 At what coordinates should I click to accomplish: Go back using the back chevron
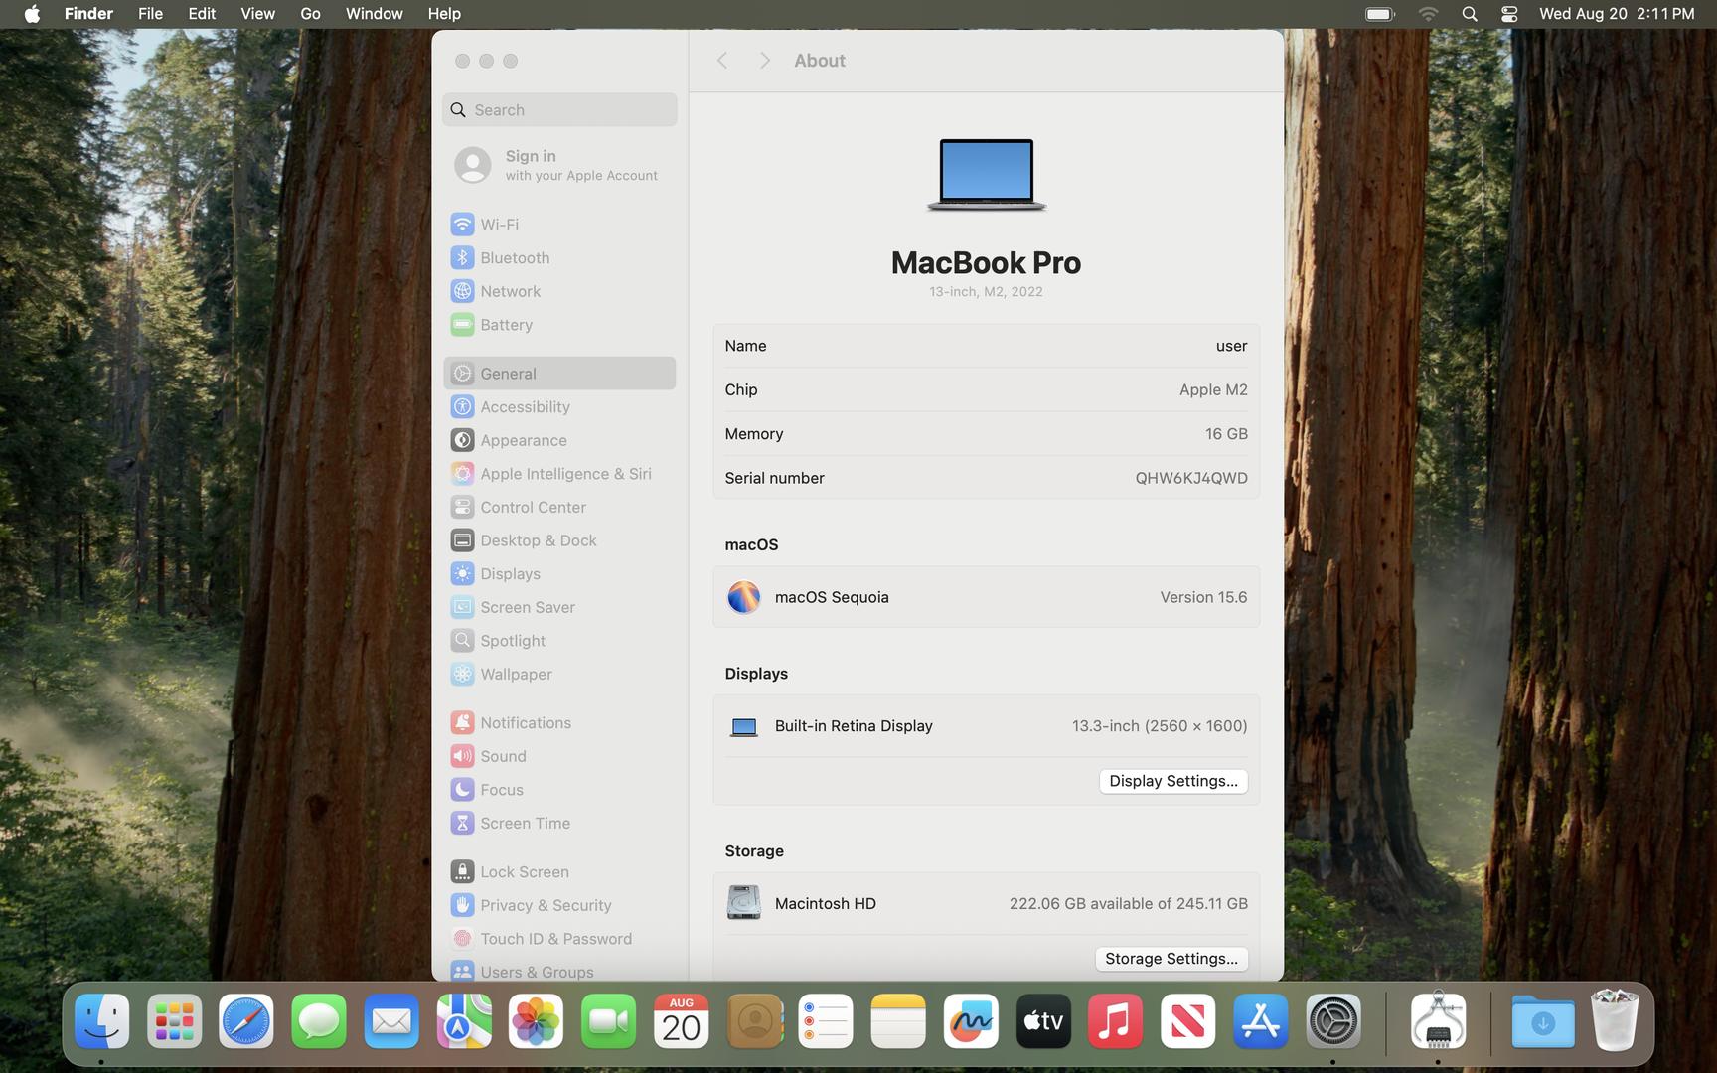click(722, 61)
